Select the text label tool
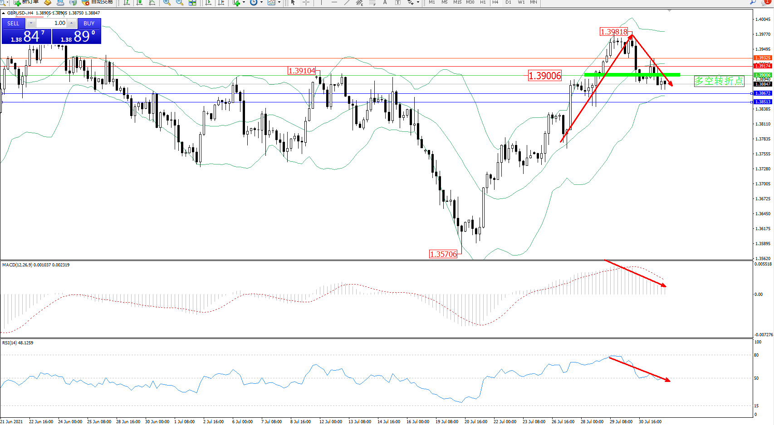The image size is (774, 425). [385, 2]
